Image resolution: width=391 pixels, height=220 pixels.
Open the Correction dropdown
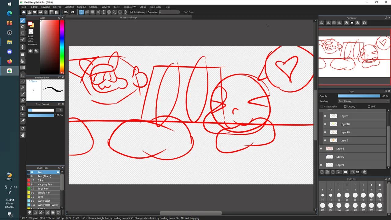[169, 12]
